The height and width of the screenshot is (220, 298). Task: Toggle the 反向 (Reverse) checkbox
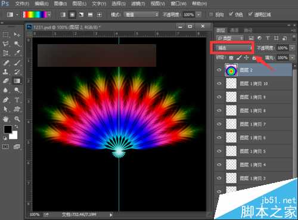(211, 14)
